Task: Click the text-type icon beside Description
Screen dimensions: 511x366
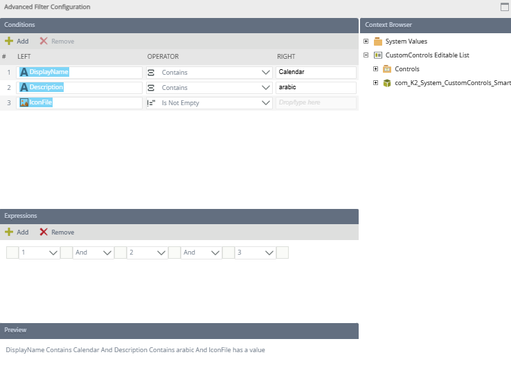Action: point(24,87)
